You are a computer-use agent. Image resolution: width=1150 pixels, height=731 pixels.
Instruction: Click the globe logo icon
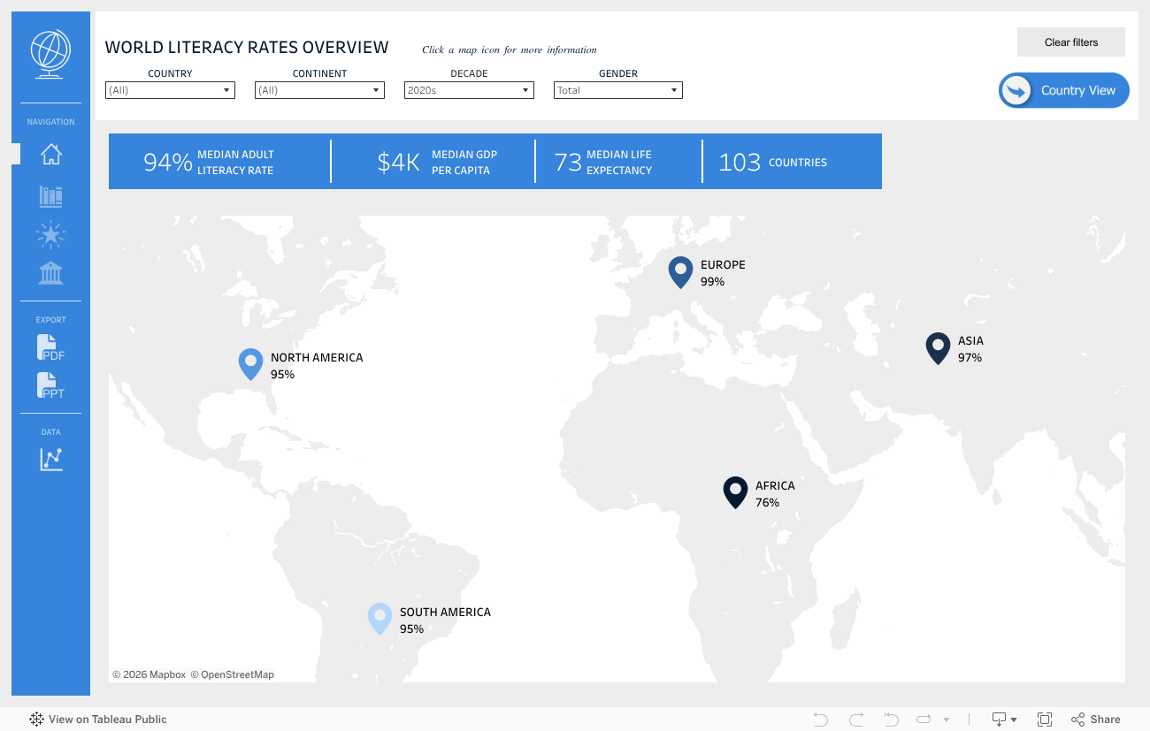tap(50, 53)
